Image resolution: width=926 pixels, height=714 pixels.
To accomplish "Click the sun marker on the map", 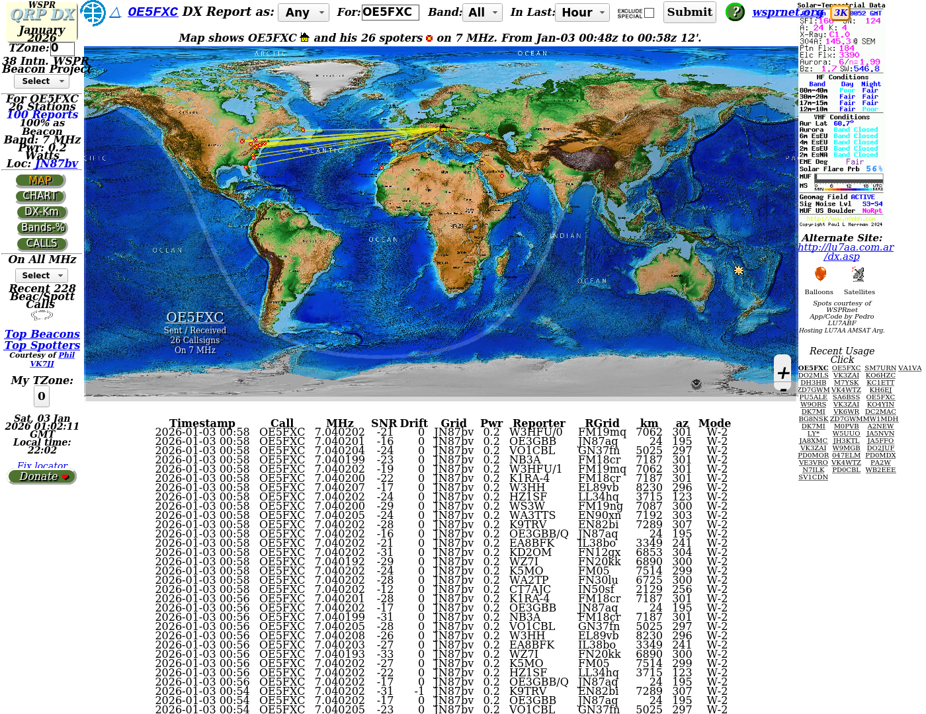I will [x=739, y=270].
